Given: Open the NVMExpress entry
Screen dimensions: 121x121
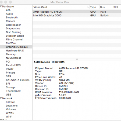Looking at the screenshot, I should pyautogui.click(x=13, y=58).
